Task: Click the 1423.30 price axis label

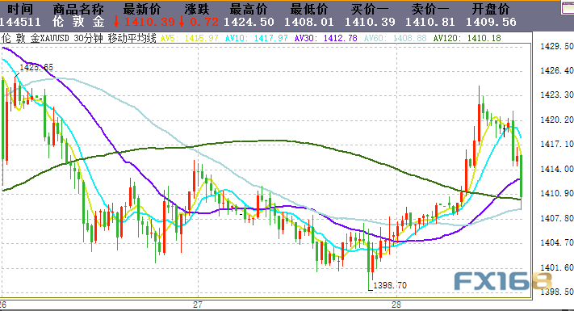Action: (x=557, y=95)
